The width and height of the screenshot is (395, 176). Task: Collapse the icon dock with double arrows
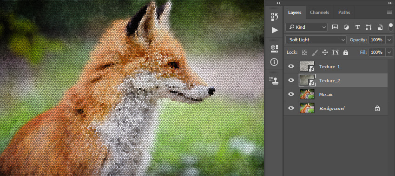pyautogui.click(x=278, y=3)
